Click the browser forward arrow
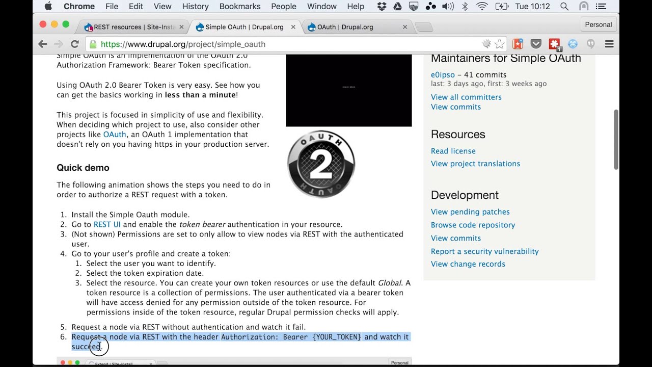652x367 pixels. (59, 44)
